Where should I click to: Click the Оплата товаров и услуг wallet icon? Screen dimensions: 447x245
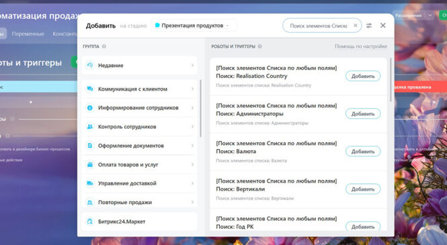pyautogui.click(x=90, y=164)
